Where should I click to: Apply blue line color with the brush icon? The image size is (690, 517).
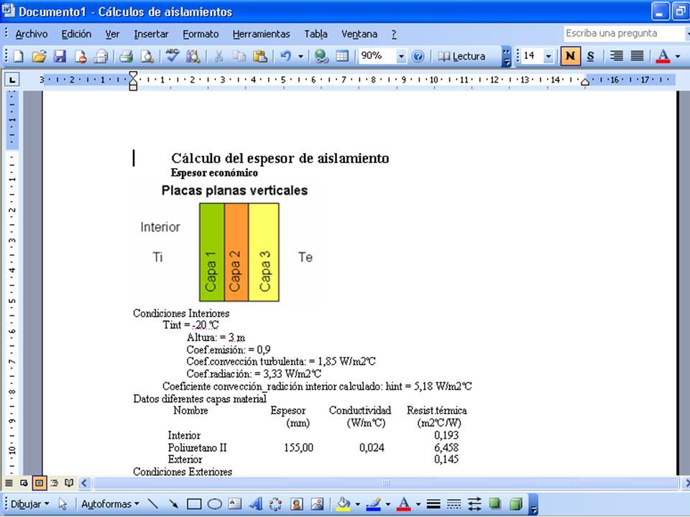(373, 504)
